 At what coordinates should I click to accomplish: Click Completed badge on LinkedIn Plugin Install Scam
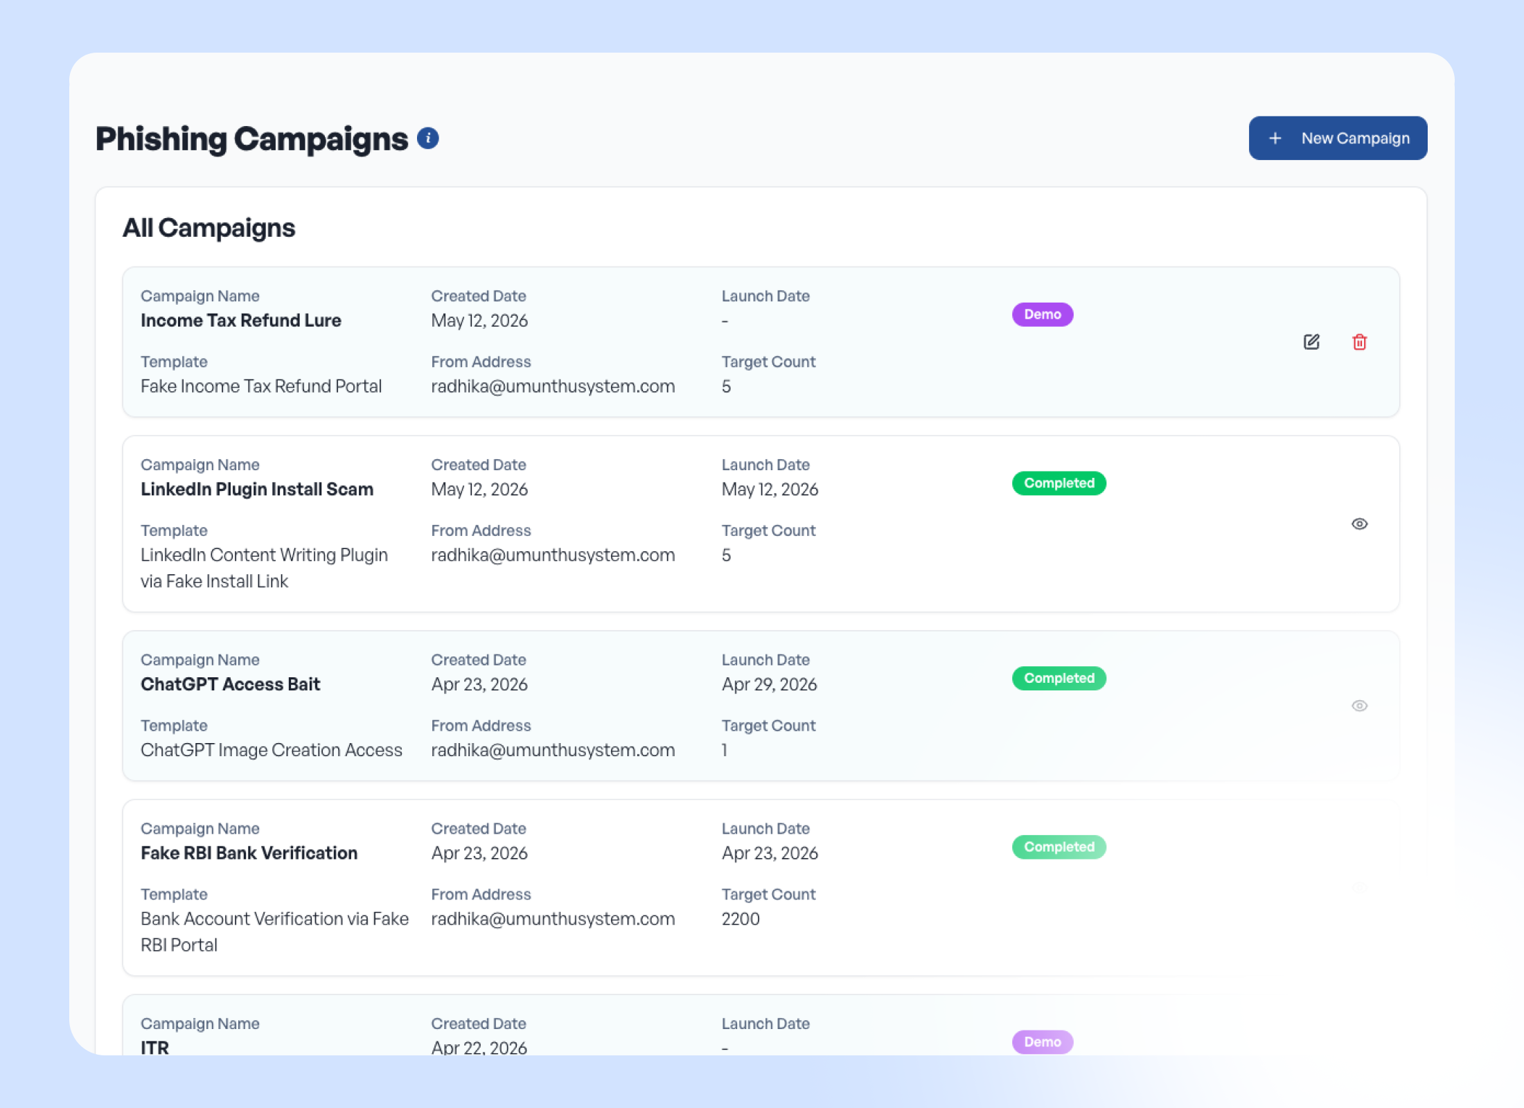coord(1059,483)
